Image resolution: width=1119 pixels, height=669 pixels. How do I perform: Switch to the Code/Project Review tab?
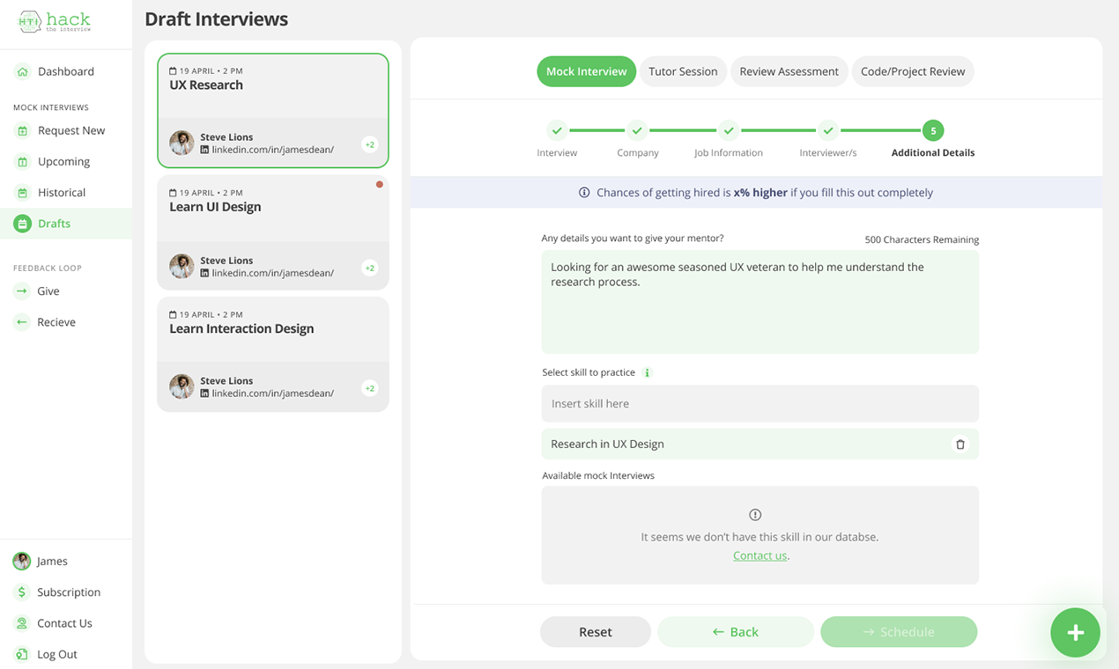tap(912, 71)
